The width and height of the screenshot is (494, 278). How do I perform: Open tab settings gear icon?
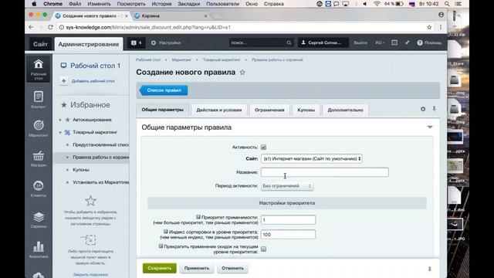423,109
